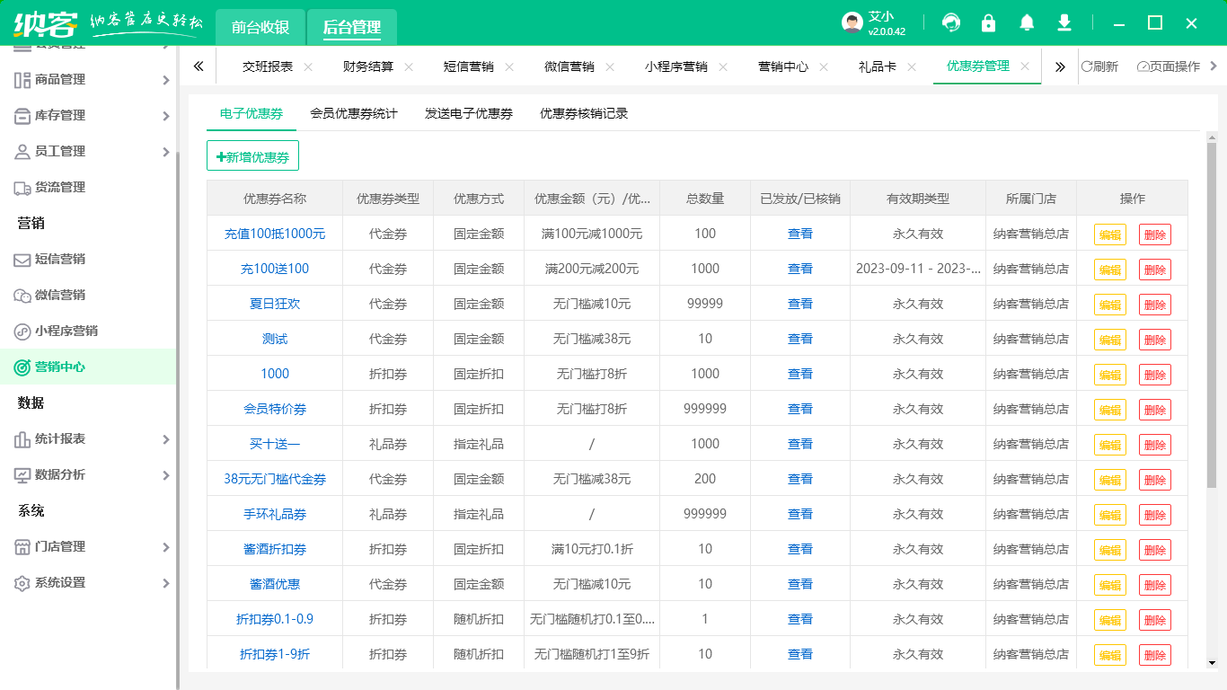Click validity cell 2023-09-11 of 充100送100
This screenshot has width=1227, height=690.
coord(918,269)
